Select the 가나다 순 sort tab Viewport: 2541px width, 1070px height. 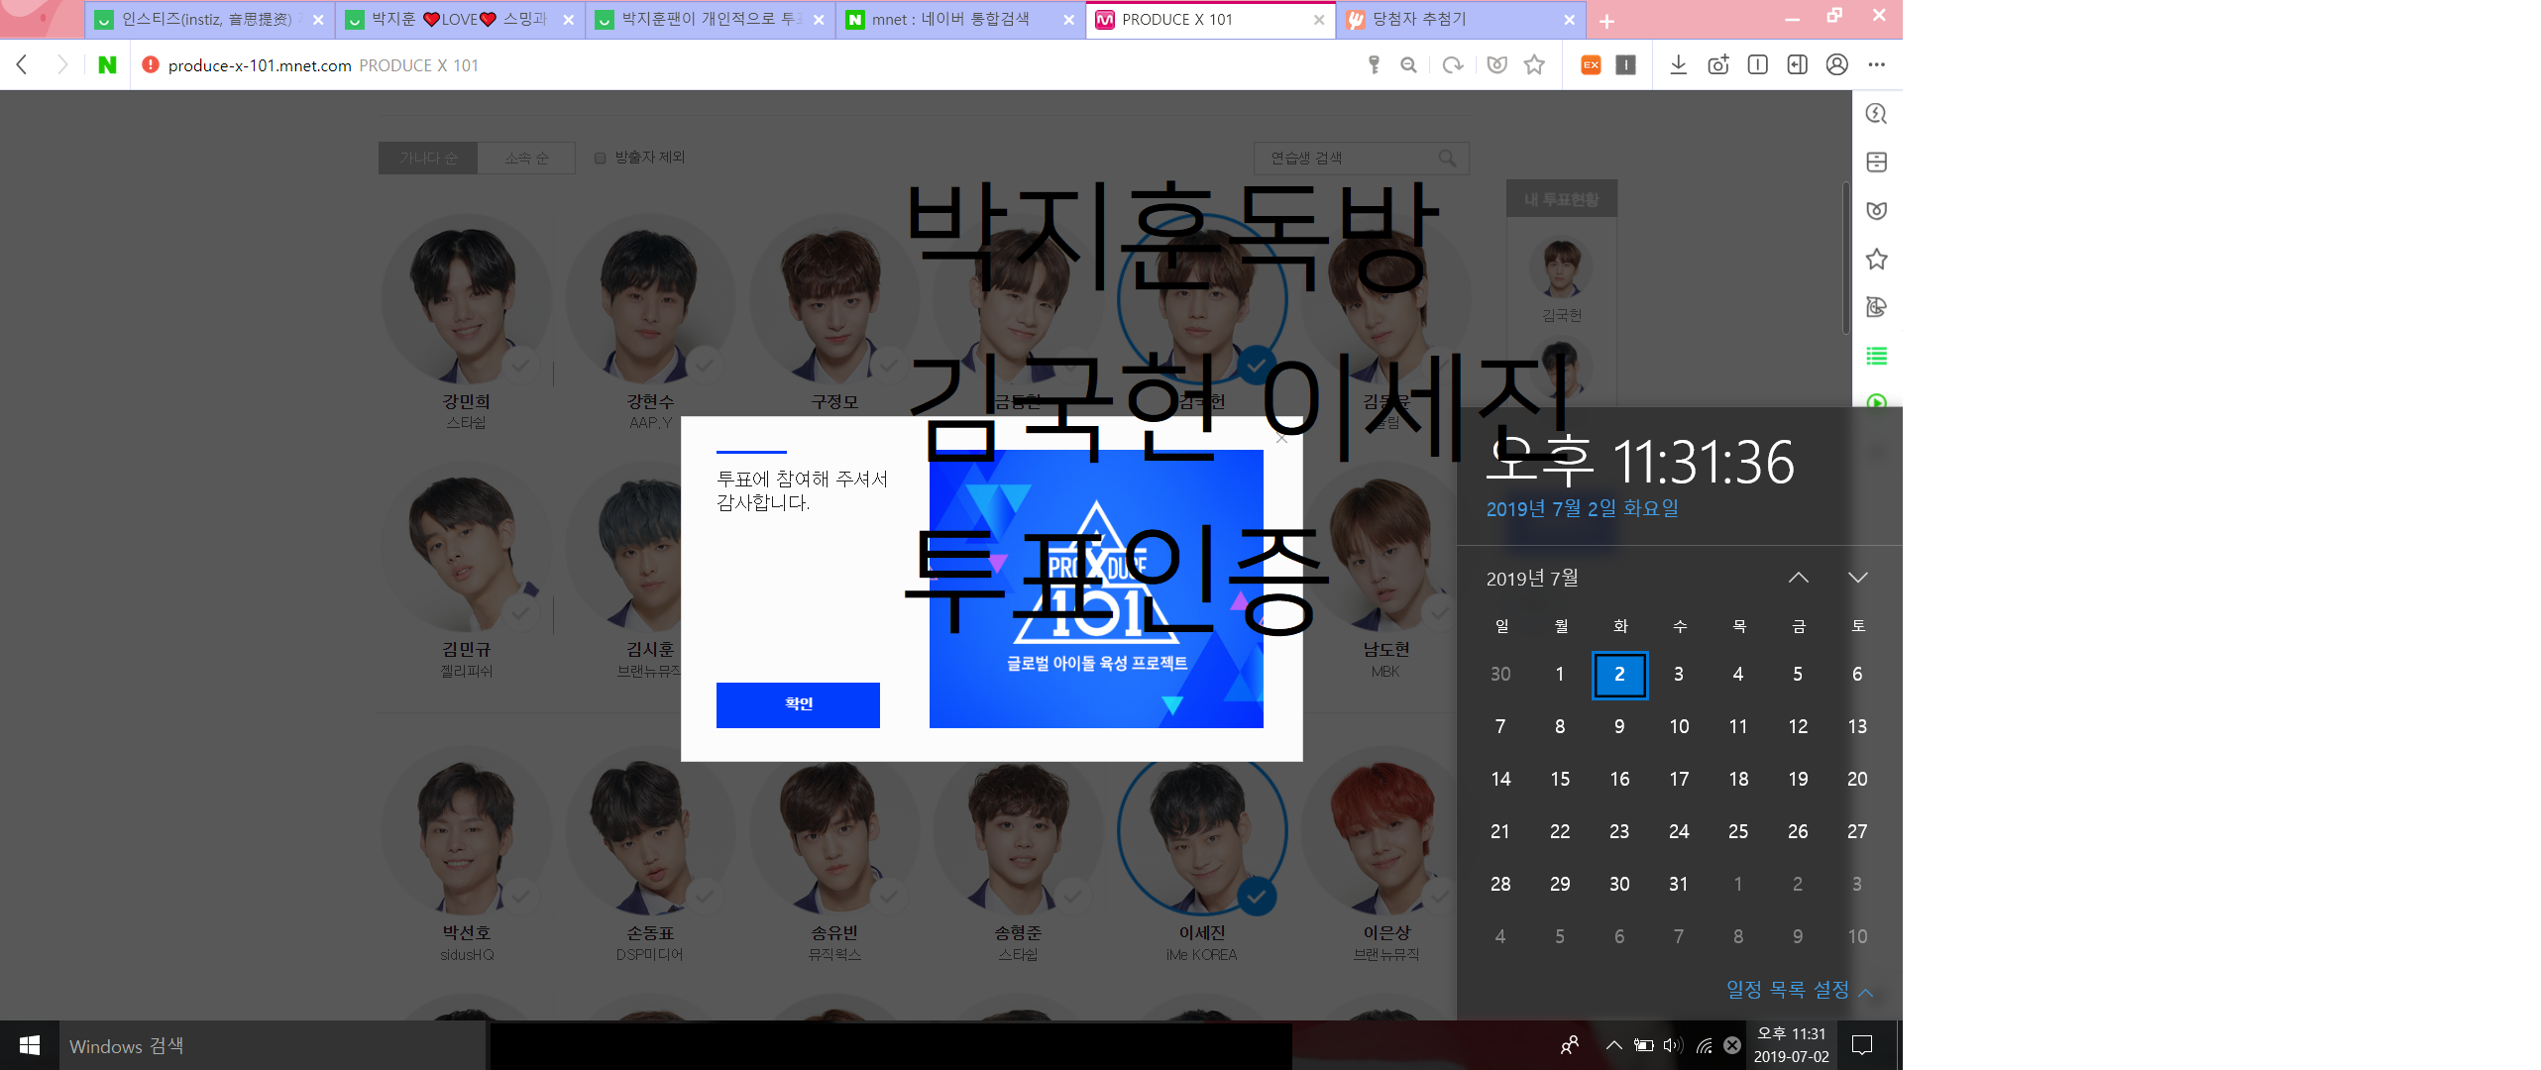click(x=428, y=159)
